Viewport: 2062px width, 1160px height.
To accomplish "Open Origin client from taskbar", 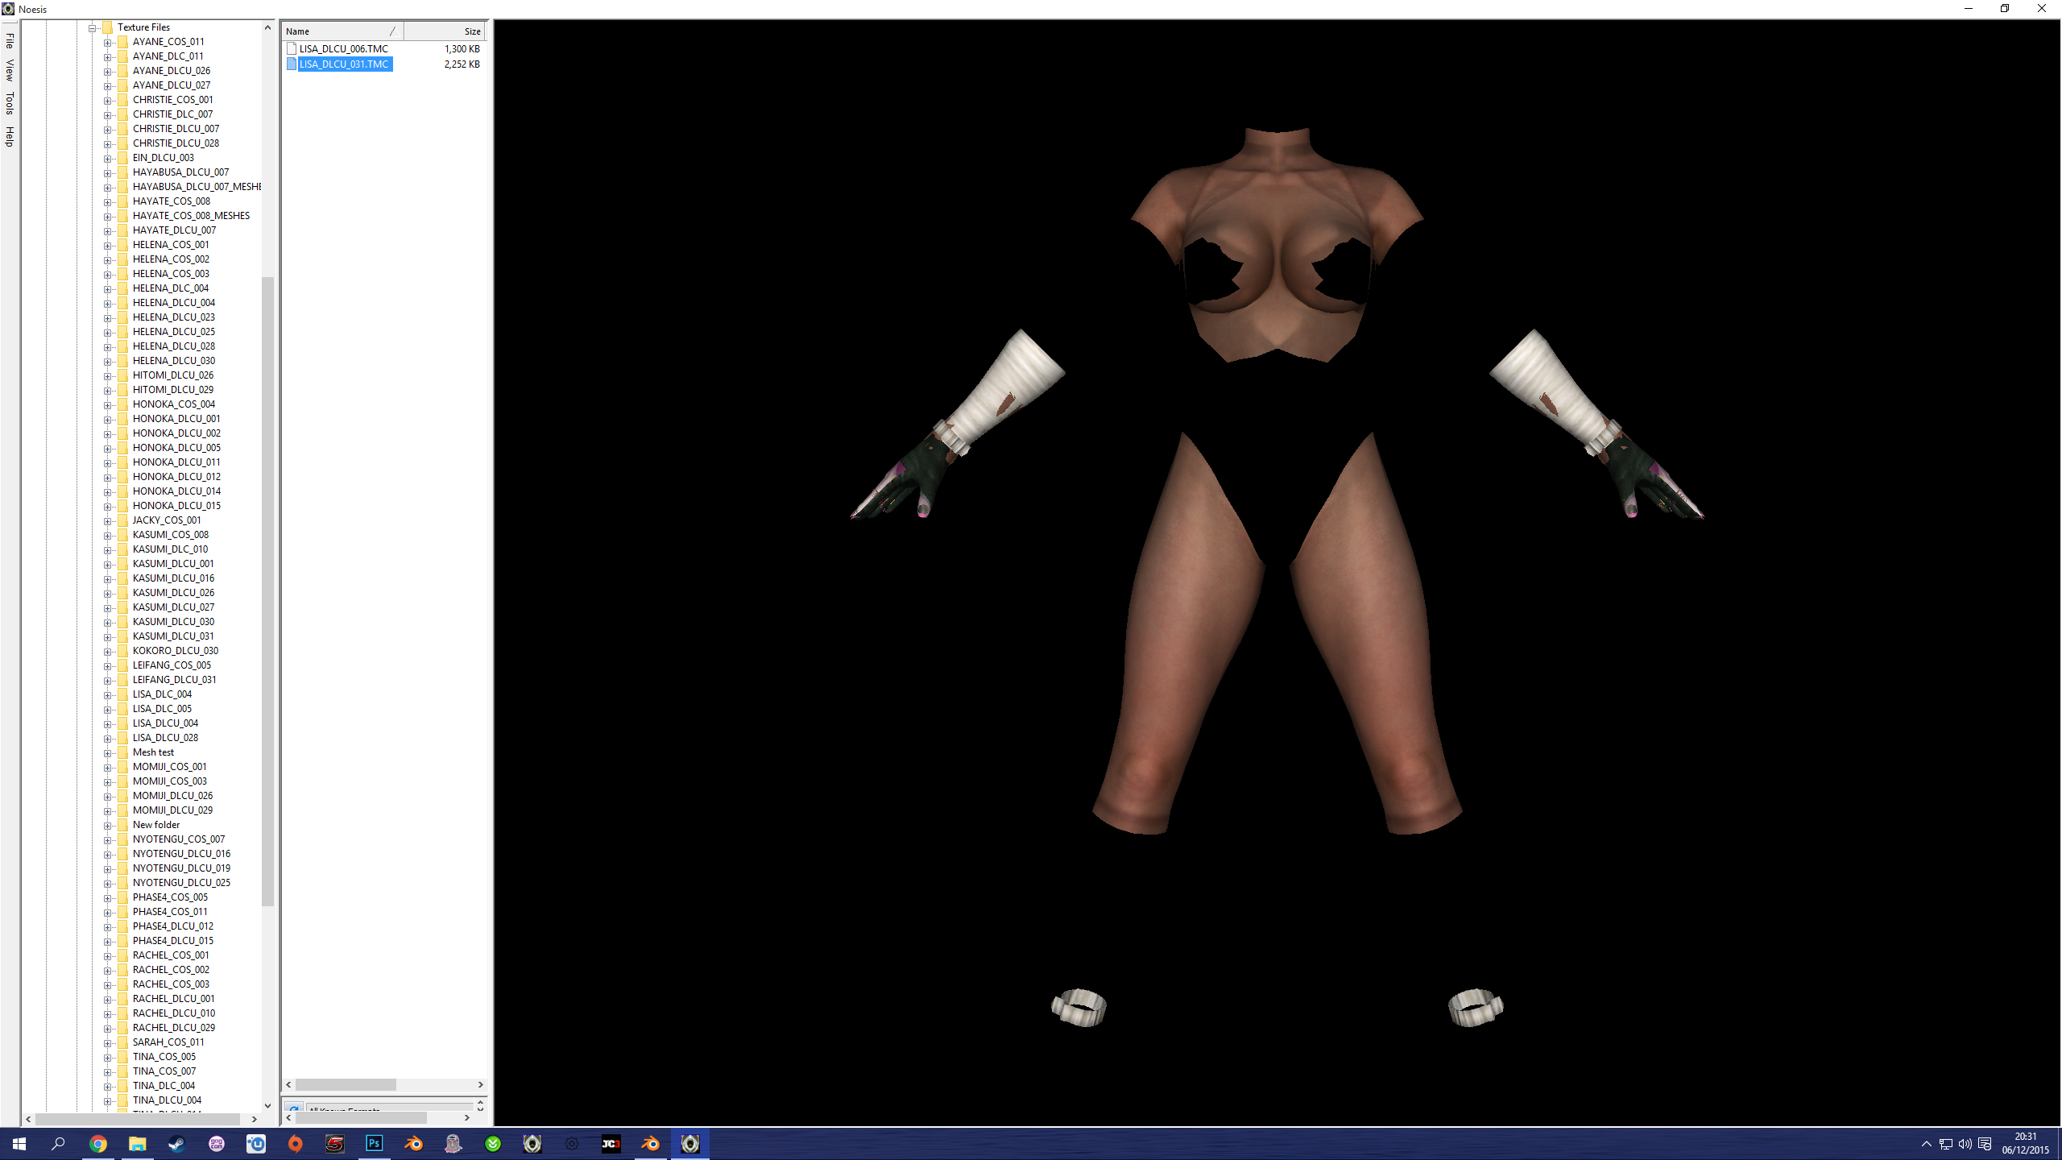I will (x=296, y=1143).
